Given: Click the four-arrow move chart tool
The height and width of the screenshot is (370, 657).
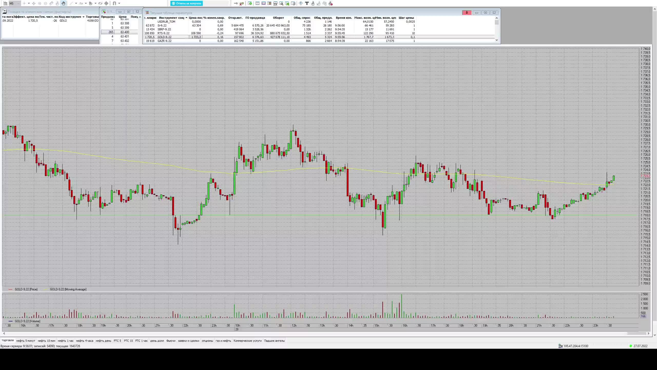Looking at the screenshot, I should coord(34,3).
